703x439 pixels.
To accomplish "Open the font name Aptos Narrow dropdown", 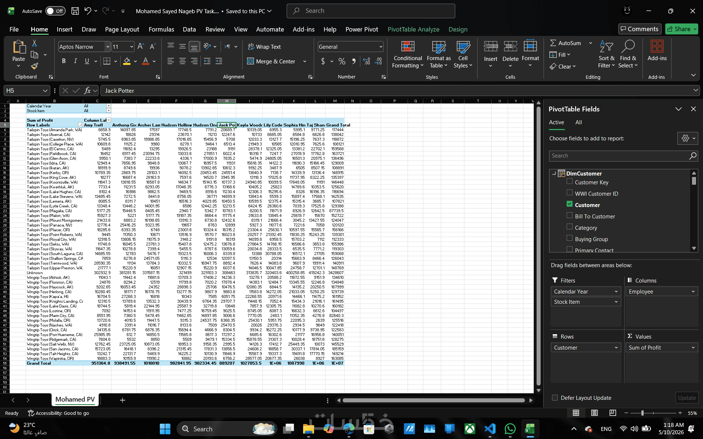I will [108, 47].
